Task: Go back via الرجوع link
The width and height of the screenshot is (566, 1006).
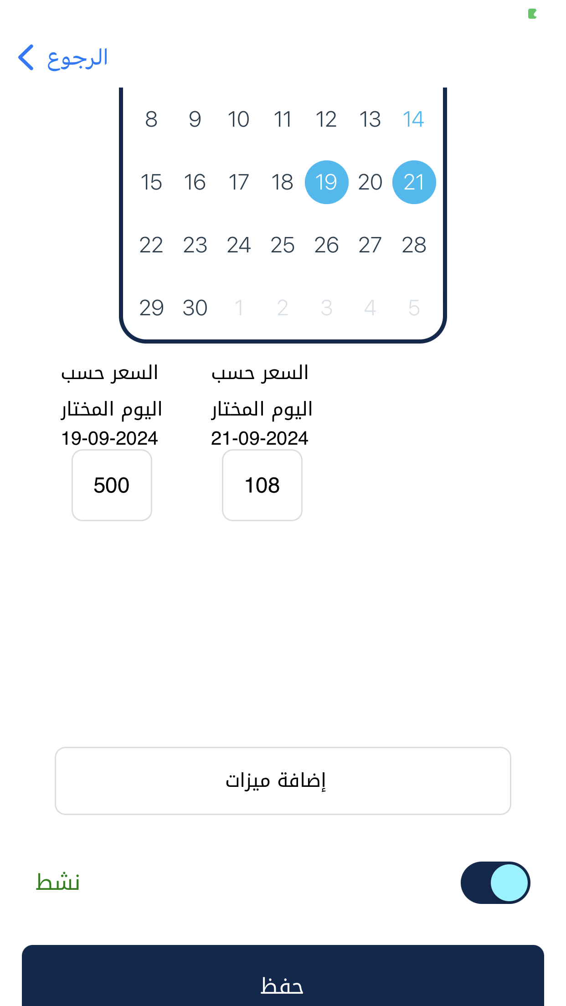Action: [77, 58]
